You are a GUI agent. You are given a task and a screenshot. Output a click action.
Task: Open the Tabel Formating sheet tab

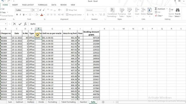point(69,102)
